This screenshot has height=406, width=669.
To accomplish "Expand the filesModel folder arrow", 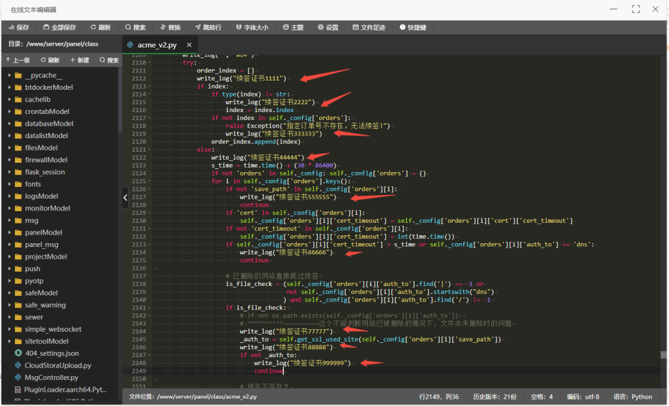I will click(x=9, y=147).
